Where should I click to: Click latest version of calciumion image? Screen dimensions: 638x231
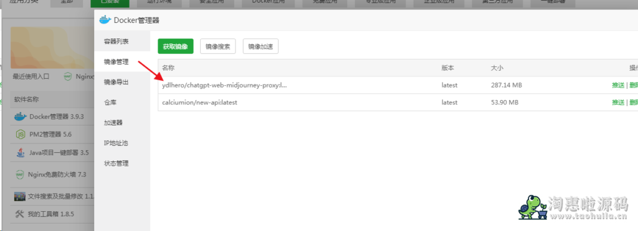pos(450,102)
